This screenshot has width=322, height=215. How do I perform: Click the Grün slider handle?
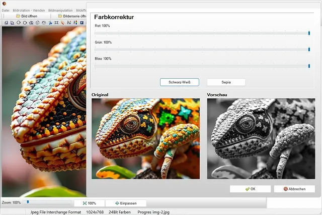point(309,50)
